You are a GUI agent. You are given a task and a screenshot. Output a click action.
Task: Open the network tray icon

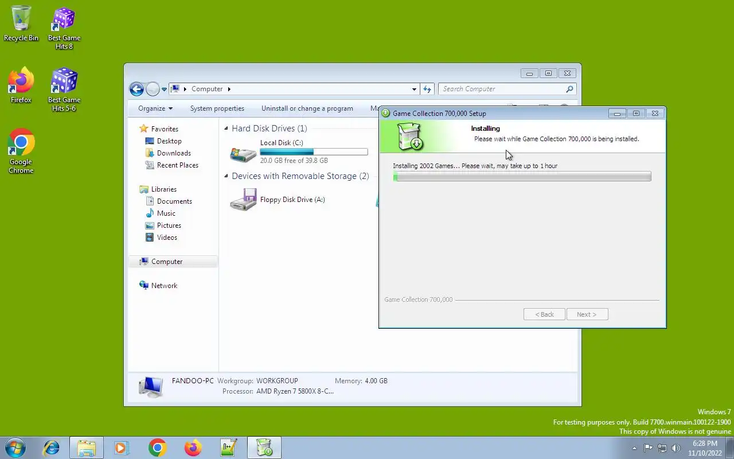pos(662,448)
